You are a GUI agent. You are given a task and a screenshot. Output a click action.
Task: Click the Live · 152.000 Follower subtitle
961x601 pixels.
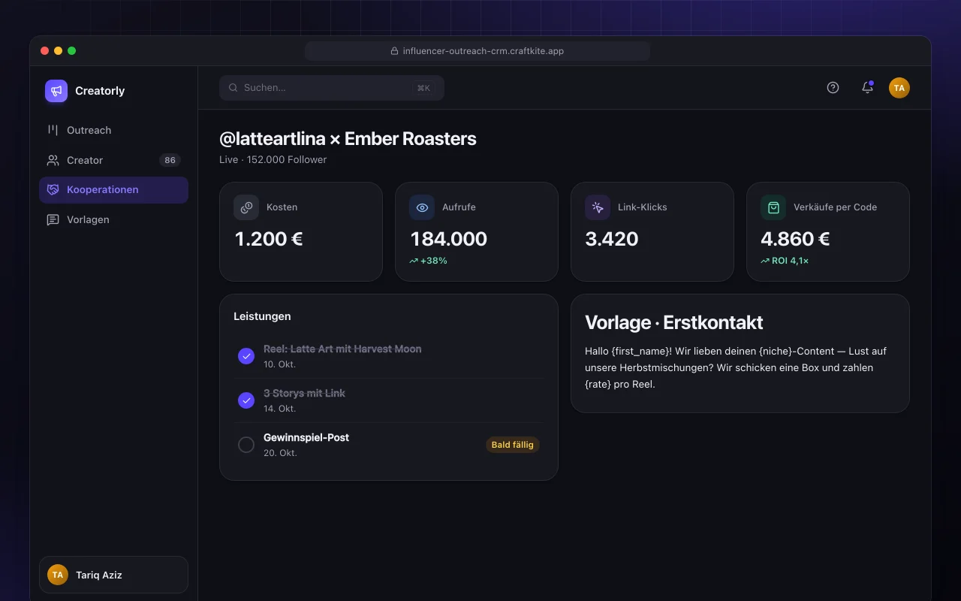[x=273, y=159]
